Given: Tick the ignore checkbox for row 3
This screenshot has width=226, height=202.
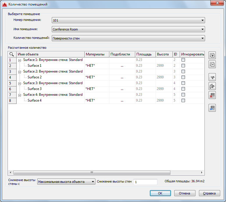Looking at the screenshot, I should pyautogui.click(x=183, y=71).
